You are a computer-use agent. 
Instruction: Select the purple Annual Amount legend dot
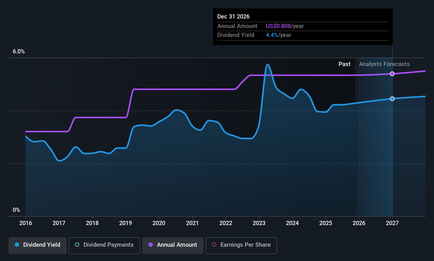pos(151,245)
